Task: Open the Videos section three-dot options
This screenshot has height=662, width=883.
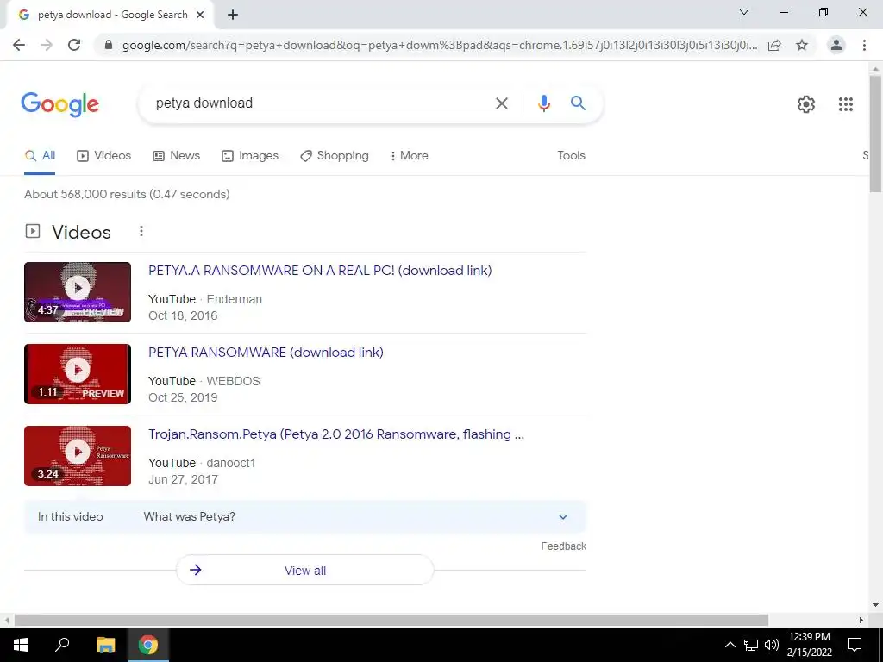Action: tap(141, 231)
